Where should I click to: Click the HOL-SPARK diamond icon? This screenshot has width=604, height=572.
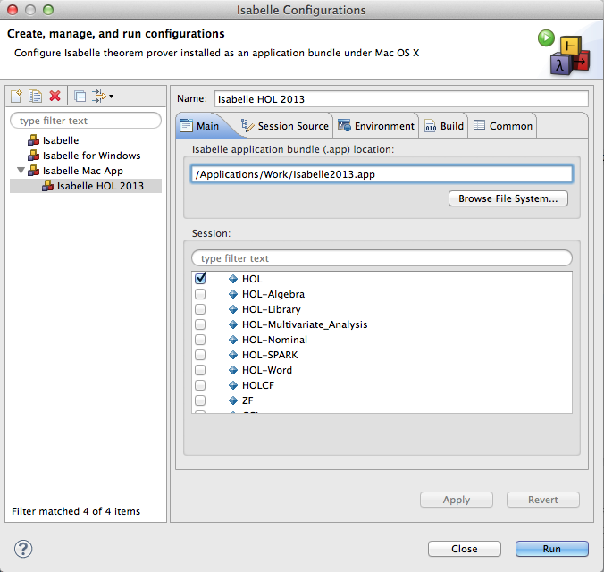[x=233, y=355]
